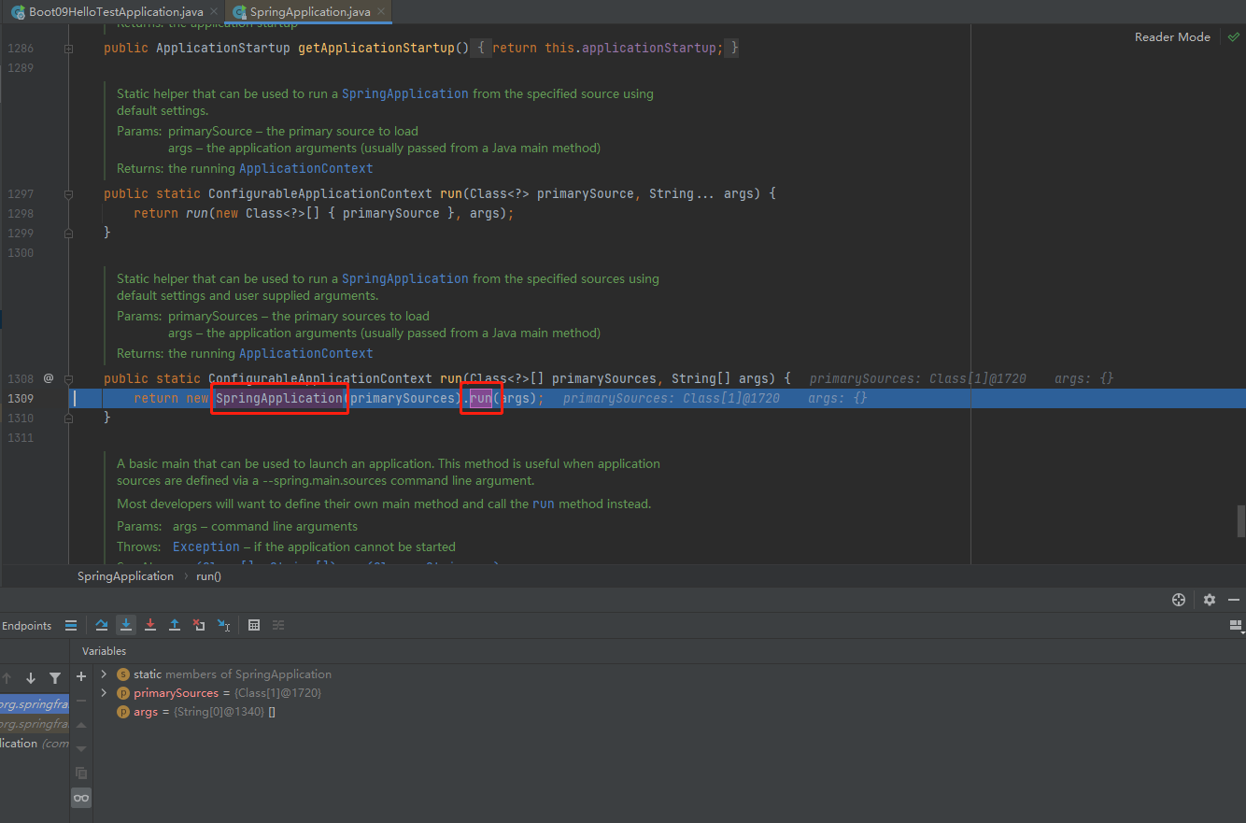
Task: Open the Endpoints debug tab
Action: click(x=26, y=626)
